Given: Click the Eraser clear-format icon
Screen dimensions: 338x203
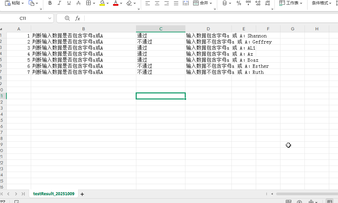Looking at the screenshot, I should [129, 3].
